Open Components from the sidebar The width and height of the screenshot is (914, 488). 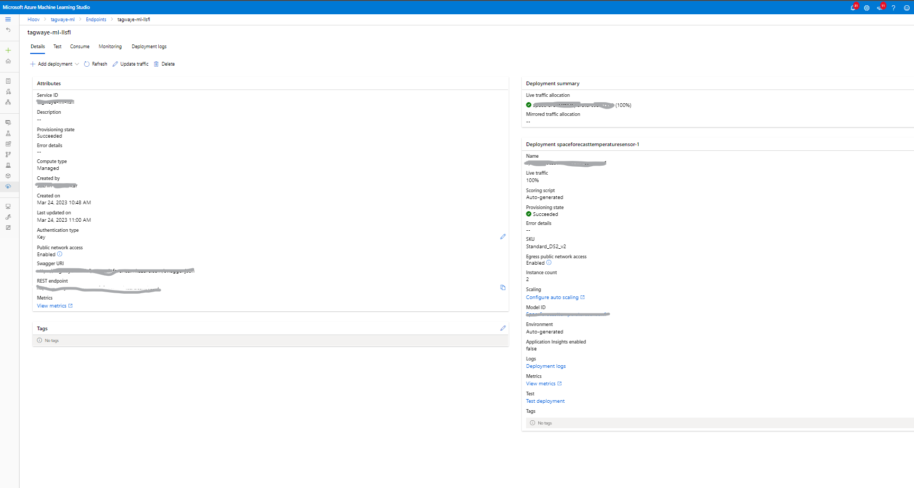tap(8, 144)
